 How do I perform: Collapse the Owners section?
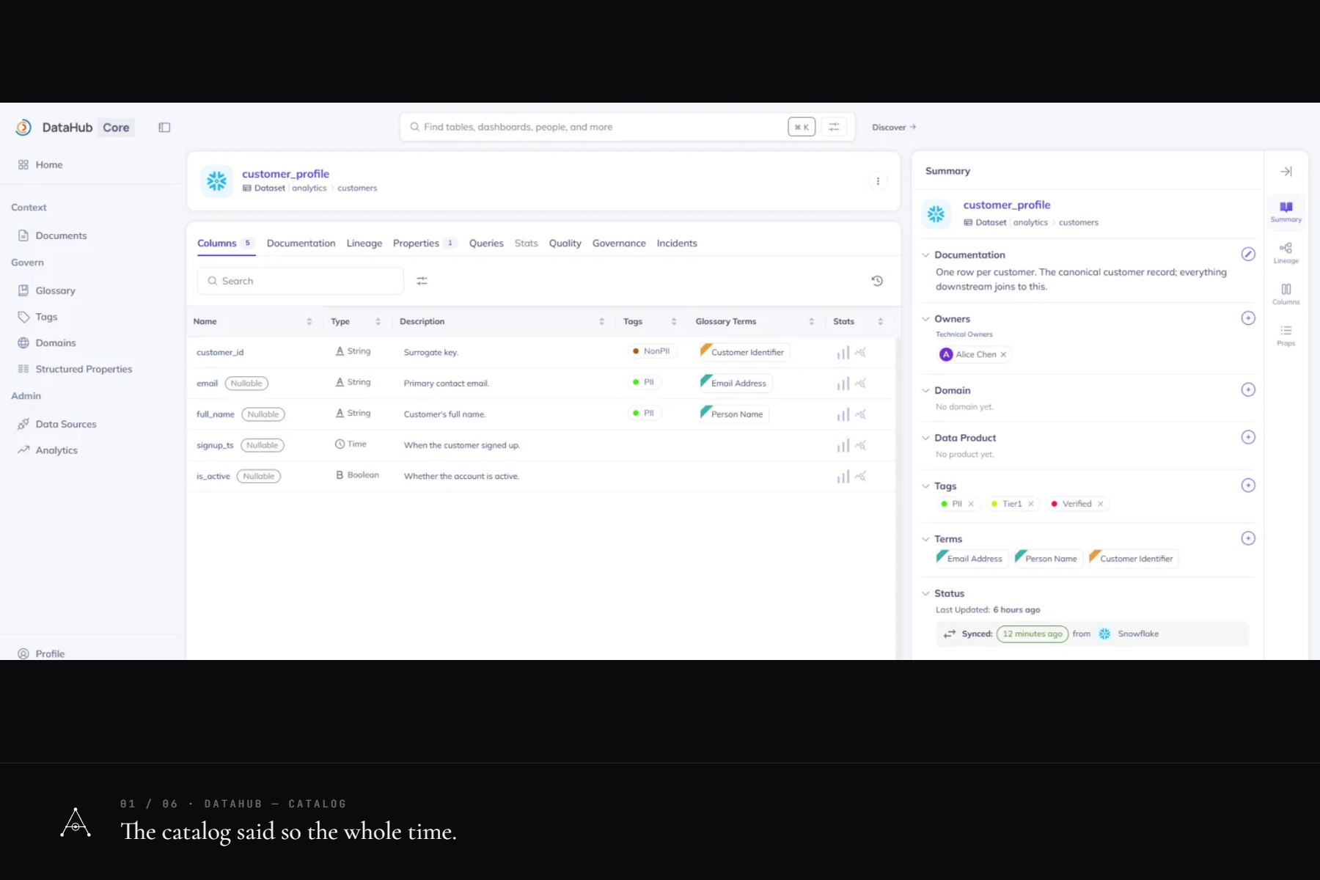coord(925,319)
